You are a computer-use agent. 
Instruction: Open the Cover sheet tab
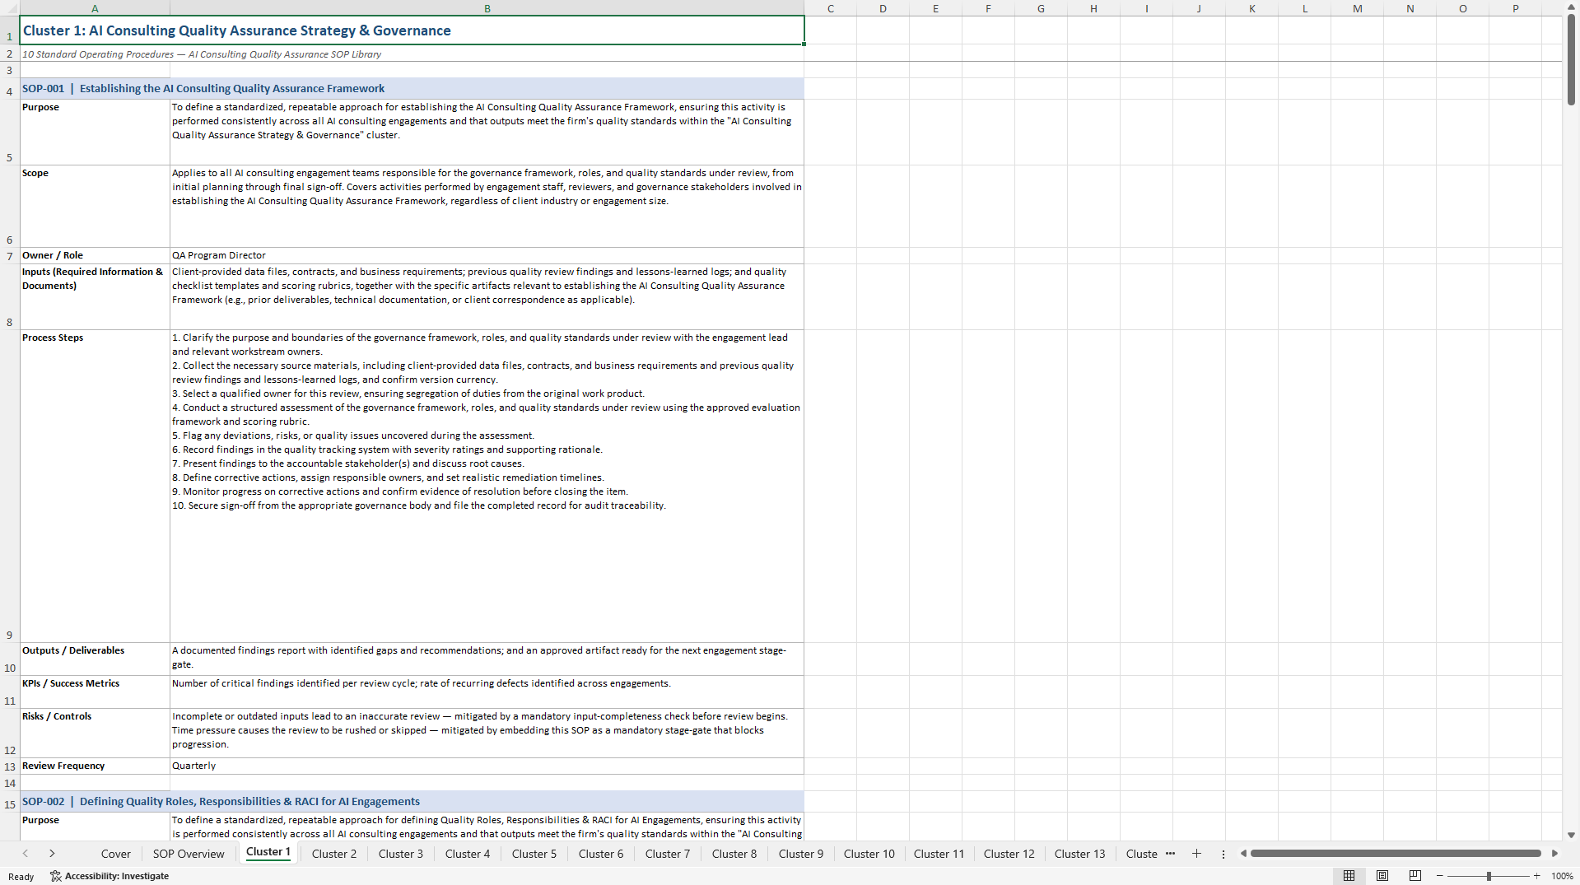pos(116,854)
